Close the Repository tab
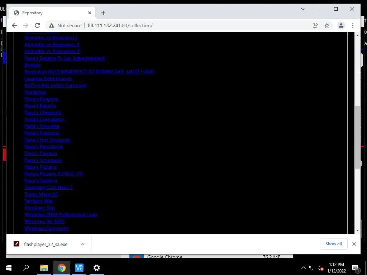 [89, 13]
